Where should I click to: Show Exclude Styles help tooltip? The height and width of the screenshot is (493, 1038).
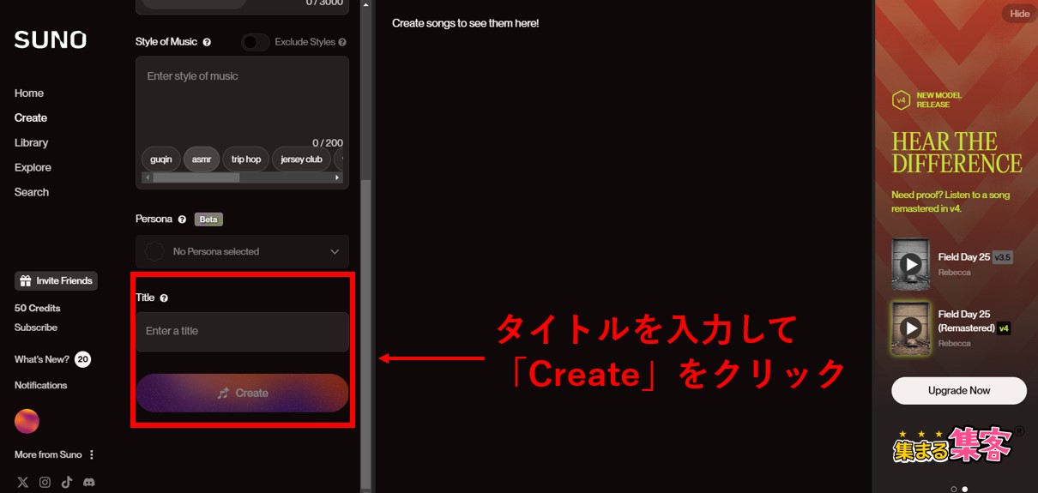click(342, 42)
